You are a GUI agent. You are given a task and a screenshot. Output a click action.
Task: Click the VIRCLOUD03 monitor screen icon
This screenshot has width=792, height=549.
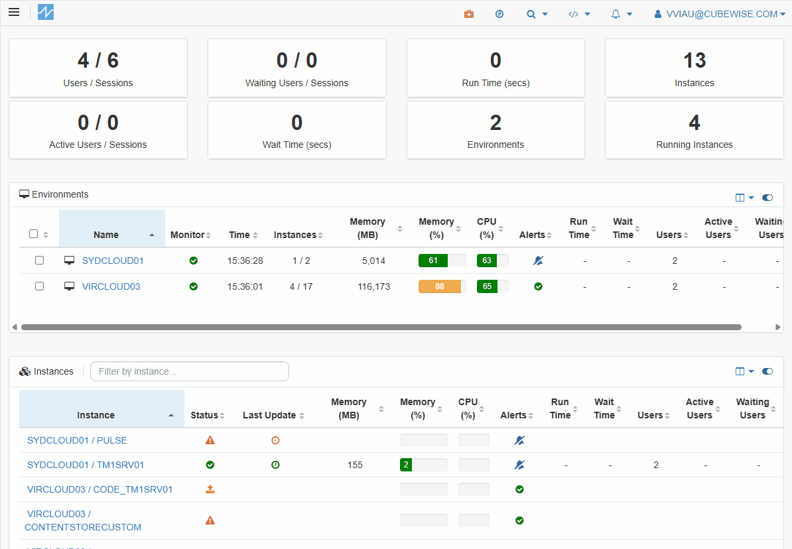point(69,286)
